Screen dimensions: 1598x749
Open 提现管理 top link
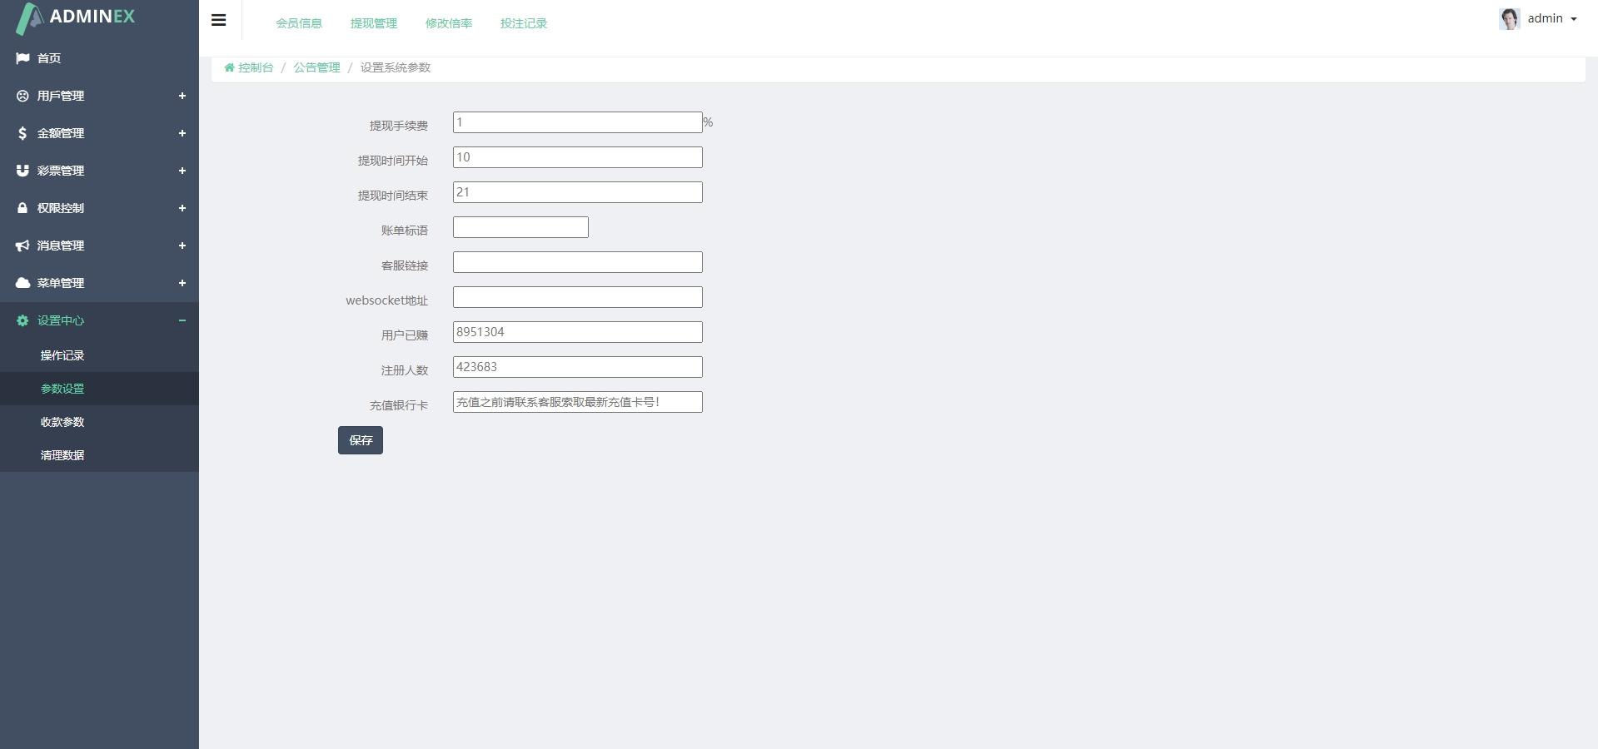tap(374, 23)
